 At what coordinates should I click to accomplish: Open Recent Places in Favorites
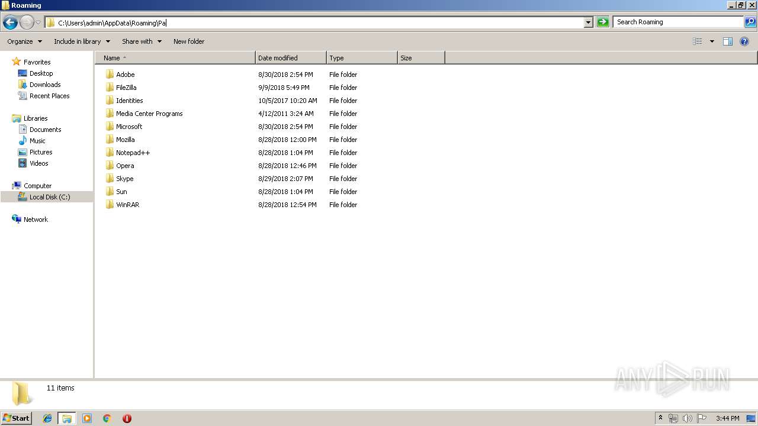pos(49,96)
